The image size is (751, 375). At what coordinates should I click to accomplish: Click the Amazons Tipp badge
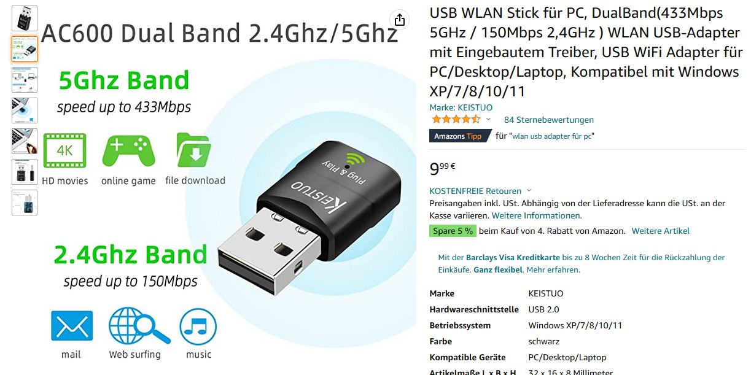459,136
